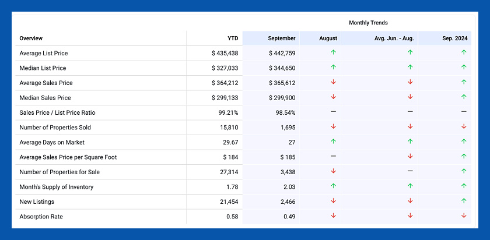Click the August up arrow for Month's Supply of Inventory
The width and height of the screenshot is (490, 240).
point(333,186)
